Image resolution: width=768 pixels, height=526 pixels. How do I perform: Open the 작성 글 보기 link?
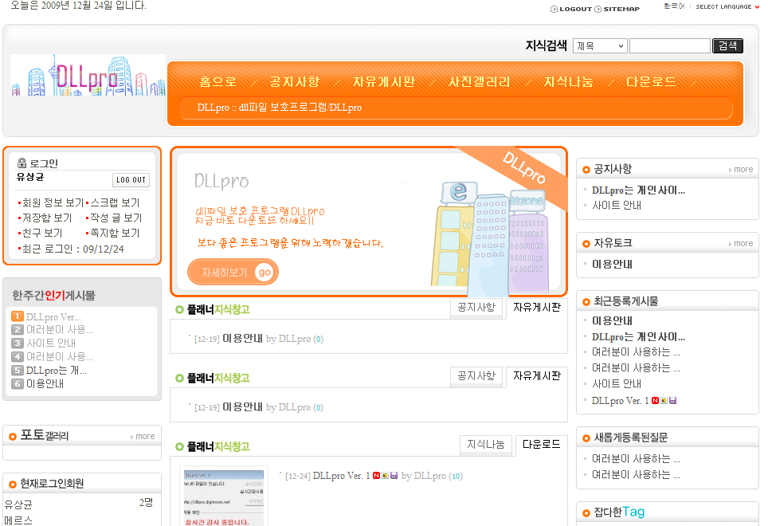116,218
